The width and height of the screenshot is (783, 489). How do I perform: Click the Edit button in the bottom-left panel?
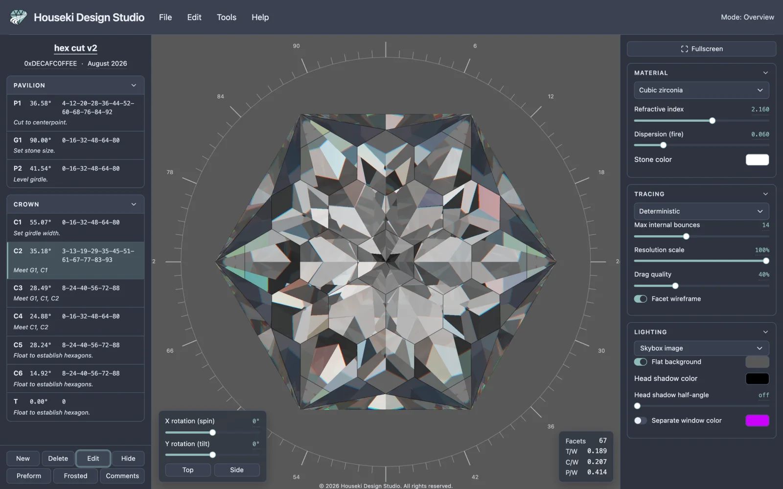point(93,459)
